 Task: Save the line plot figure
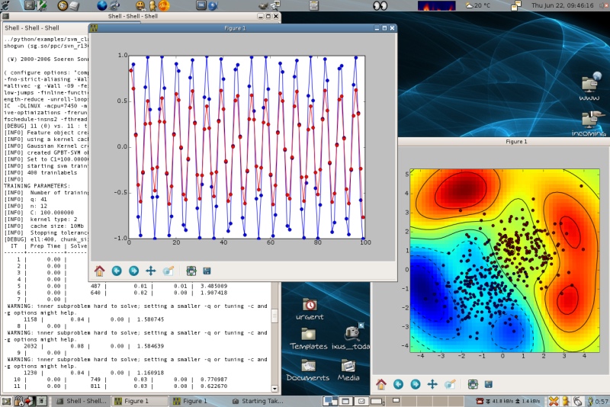207,270
